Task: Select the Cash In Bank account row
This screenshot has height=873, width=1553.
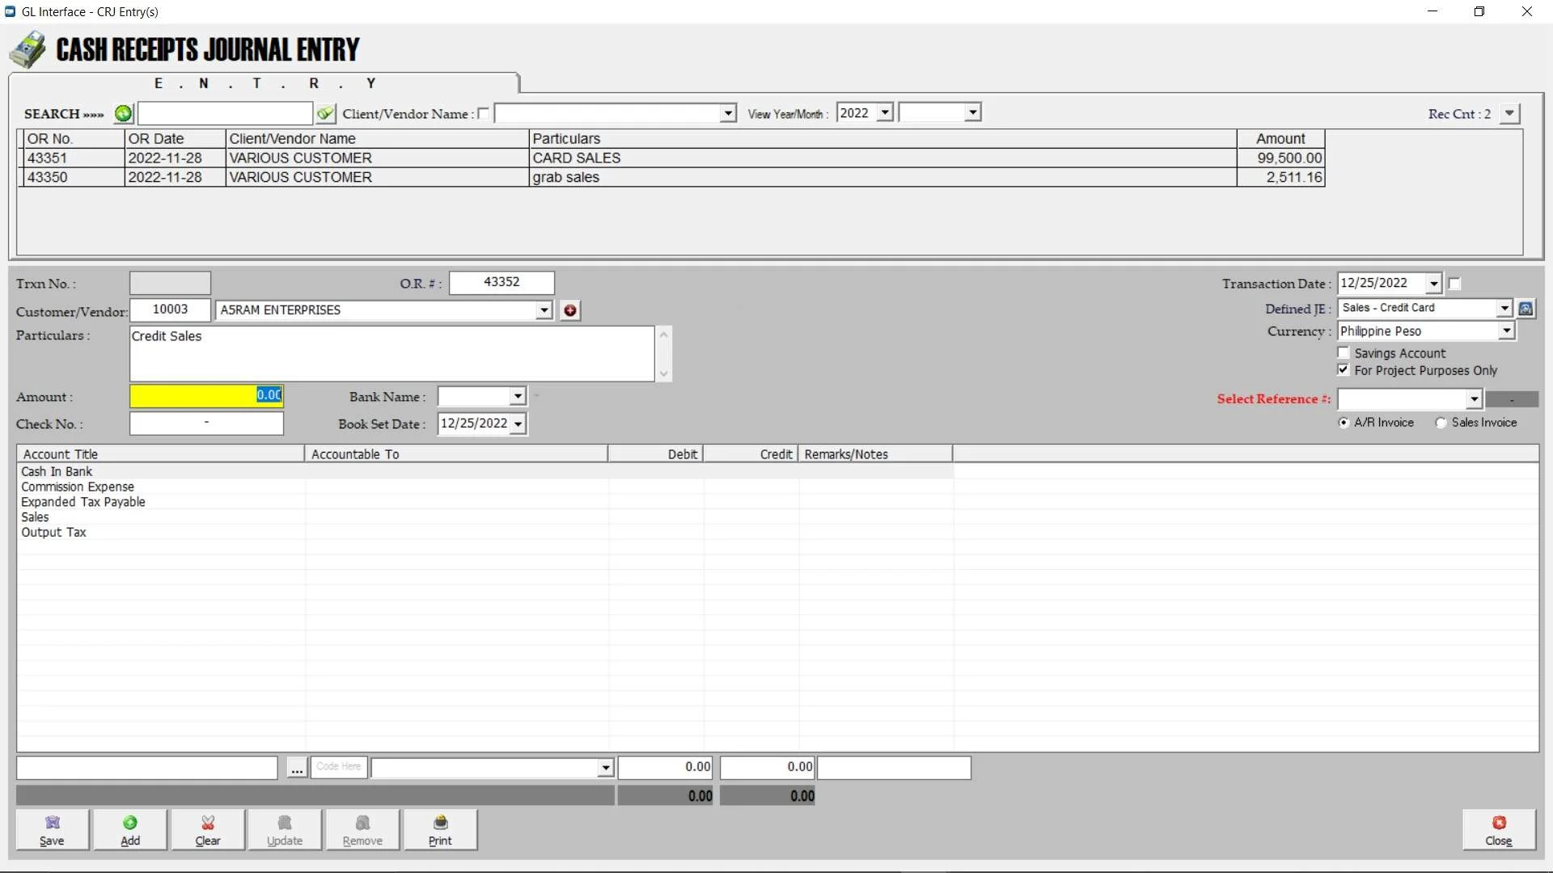Action: (x=485, y=472)
